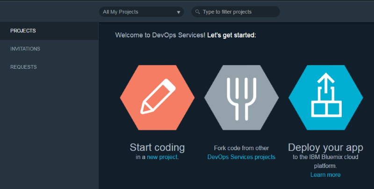The image size is (374, 189).
Task: Click the grey fork hexagon icon
Action: pos(241,98)
